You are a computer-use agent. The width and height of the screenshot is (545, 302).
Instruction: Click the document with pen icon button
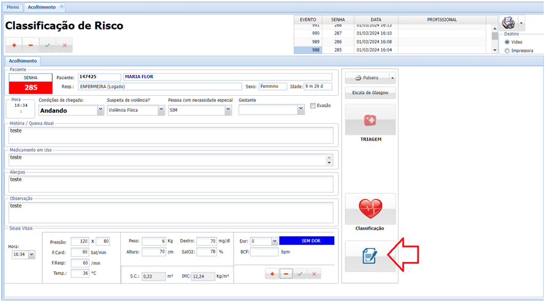coord(370,256)
